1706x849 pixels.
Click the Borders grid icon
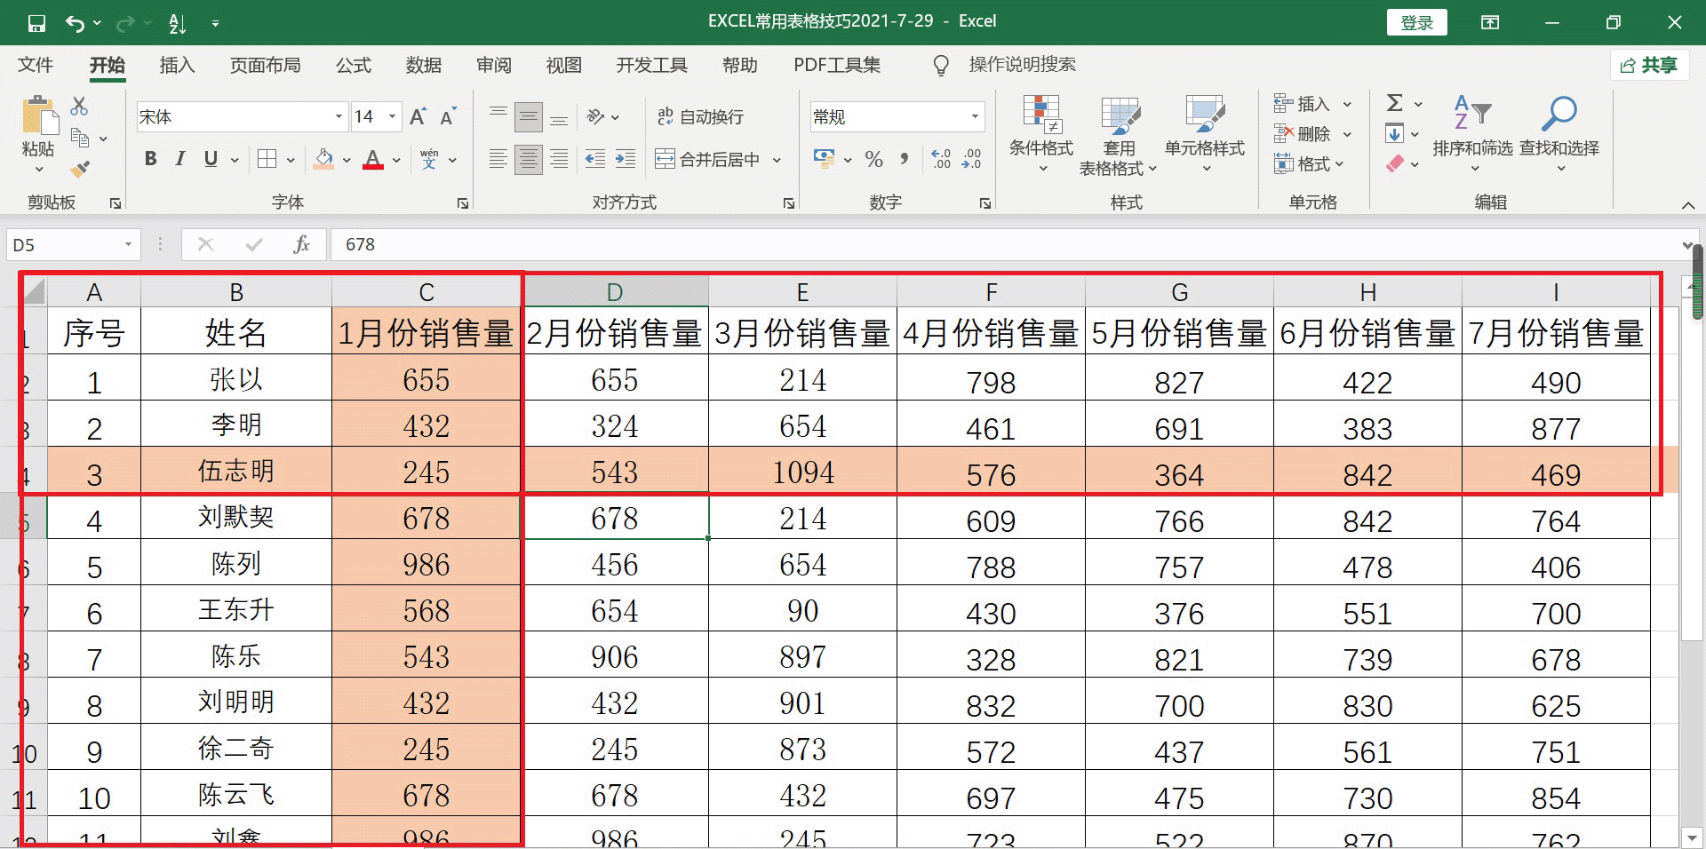pos(267,159)
